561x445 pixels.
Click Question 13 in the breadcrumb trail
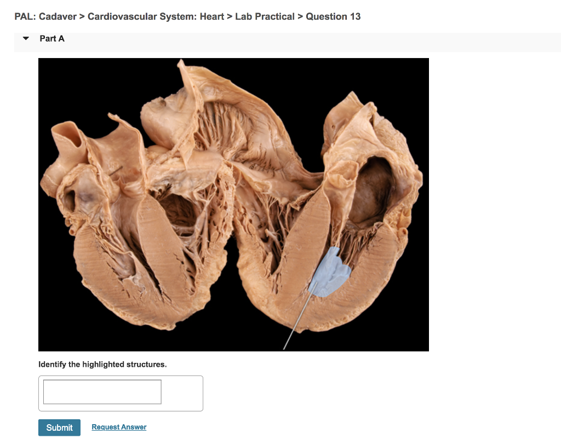(333, 16)
